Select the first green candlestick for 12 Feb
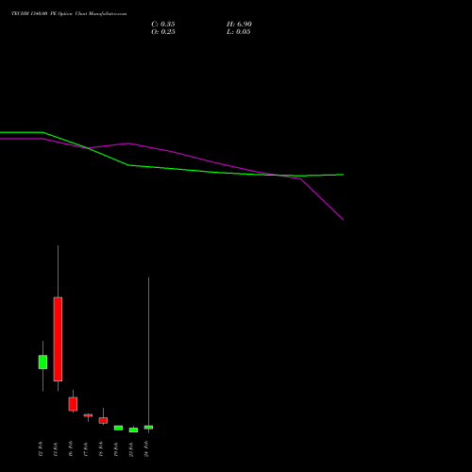Image resolution: width=472 pixels, height=472 pixels. click(x=42, y=362)
